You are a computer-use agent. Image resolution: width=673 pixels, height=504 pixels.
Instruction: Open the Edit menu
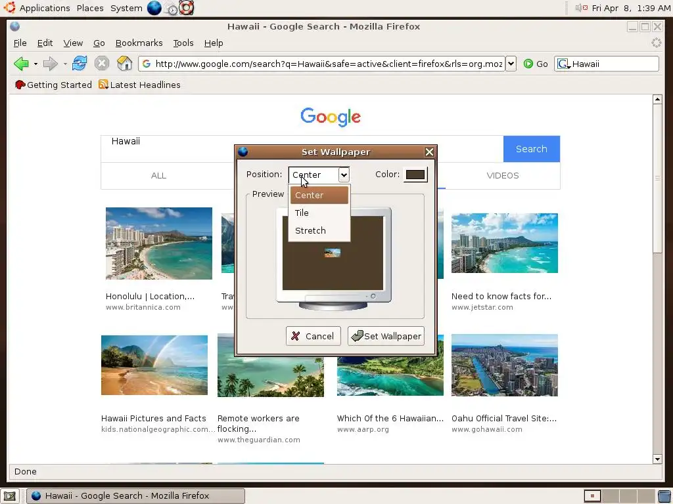click(x=45, y=43)
